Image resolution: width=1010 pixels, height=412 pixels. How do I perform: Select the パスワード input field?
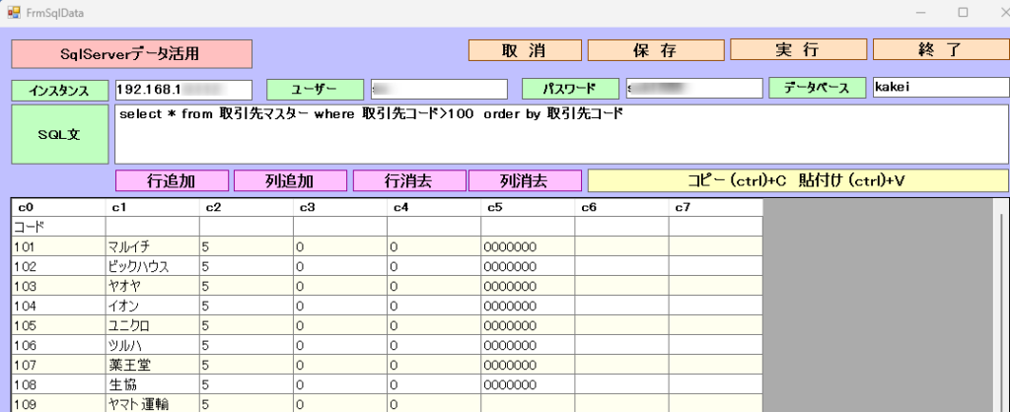tap(693, 89)
